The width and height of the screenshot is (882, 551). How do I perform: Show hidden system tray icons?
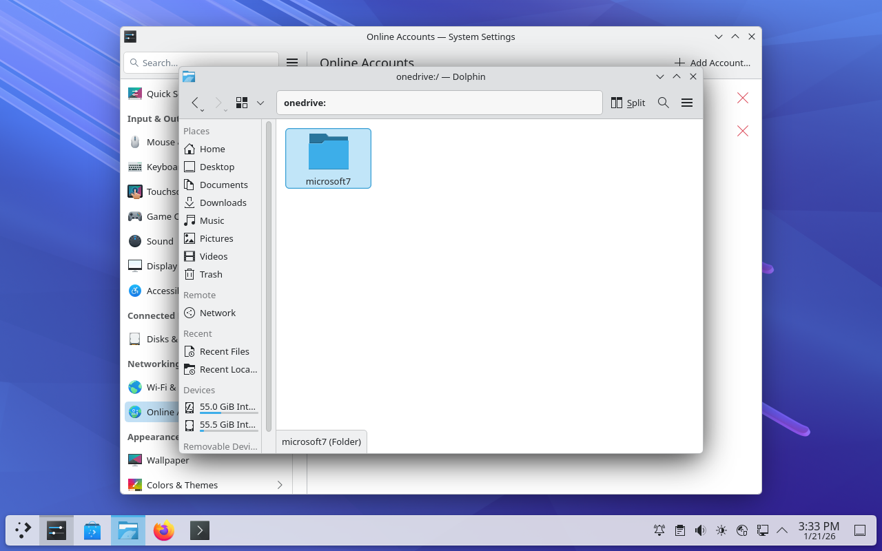(x=782, y=530)
